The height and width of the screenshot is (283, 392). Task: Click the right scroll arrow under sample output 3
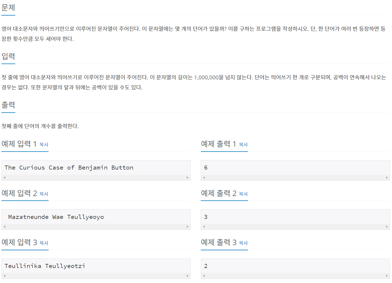tap(387, 276)
